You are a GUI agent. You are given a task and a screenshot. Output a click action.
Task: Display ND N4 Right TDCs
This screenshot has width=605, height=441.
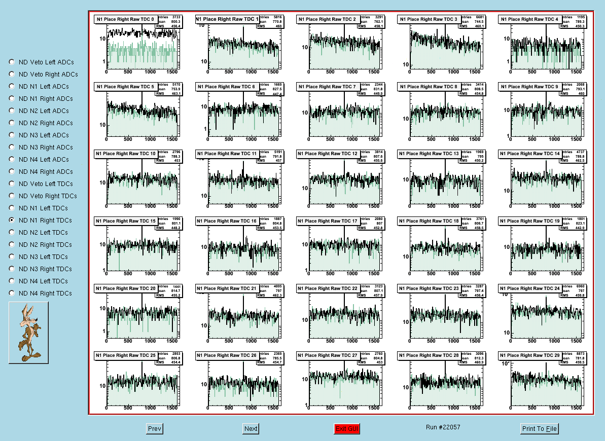coord(12,293)
